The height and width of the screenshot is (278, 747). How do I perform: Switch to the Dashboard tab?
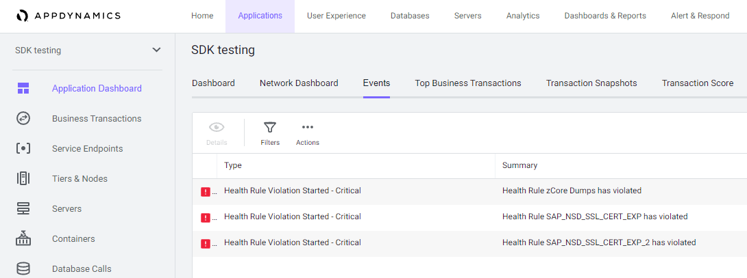[x=213, y=83]
